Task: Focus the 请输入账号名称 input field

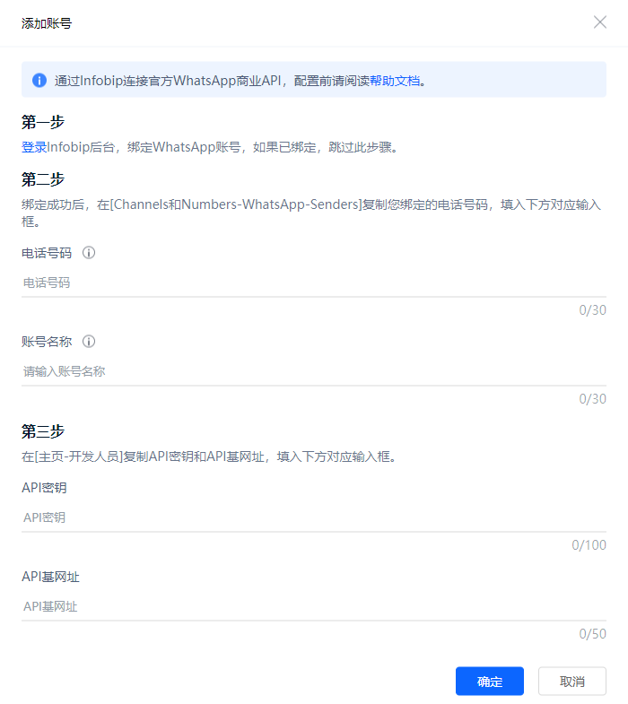Action: pos(313,372)
